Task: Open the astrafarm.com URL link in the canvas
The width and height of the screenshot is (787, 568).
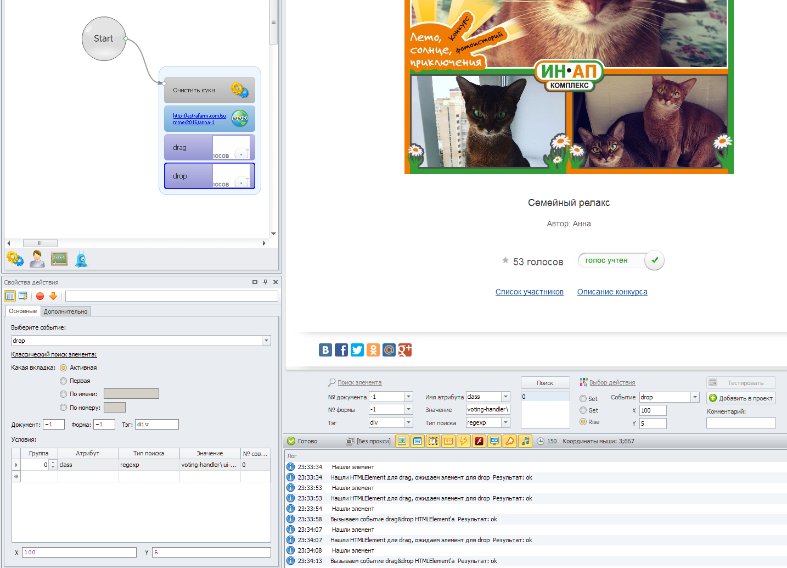Action: coord(199,119)
